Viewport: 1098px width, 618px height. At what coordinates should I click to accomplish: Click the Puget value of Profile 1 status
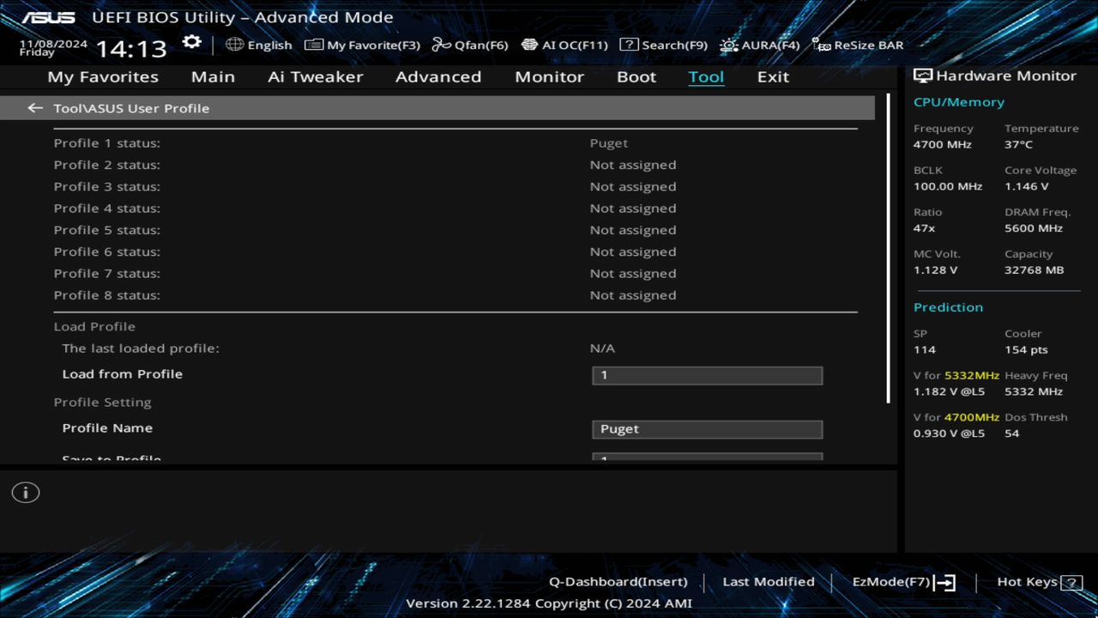click(609, 143)
